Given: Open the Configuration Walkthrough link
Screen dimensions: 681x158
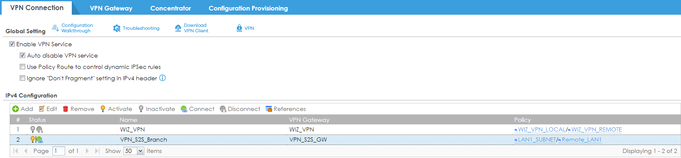Looking at the screenshot, I should tap(77, 28).
